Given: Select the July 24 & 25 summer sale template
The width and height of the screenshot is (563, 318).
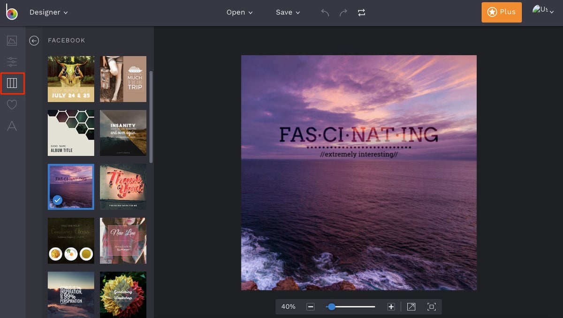Looking at the screenshot, I should pos(71,79).
